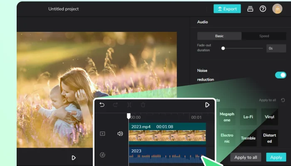Switch to the Speed tab
291x166 pixels.
[264, 36]
